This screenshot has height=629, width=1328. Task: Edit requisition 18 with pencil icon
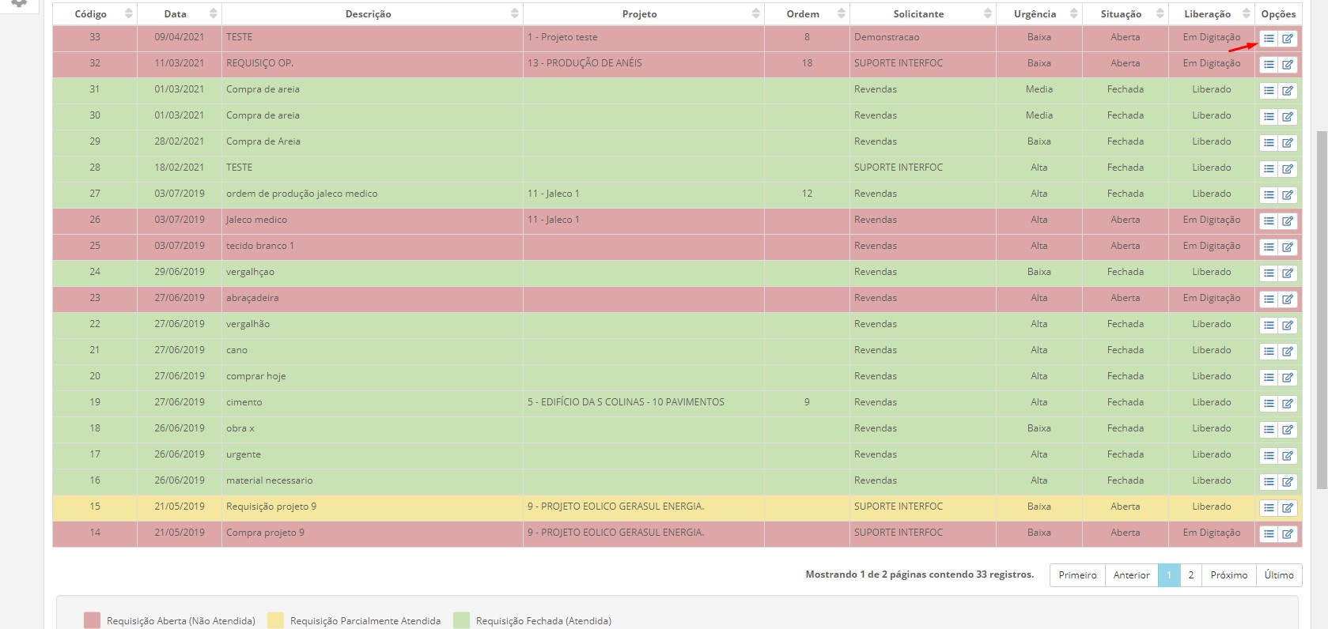point(1288,430)
